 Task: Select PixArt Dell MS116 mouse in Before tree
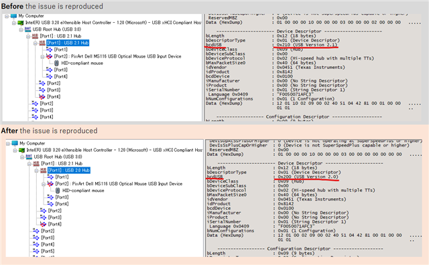118,56
